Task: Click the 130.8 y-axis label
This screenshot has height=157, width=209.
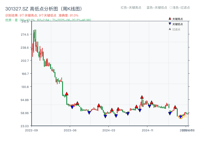Action: click(x=25, y=87)
